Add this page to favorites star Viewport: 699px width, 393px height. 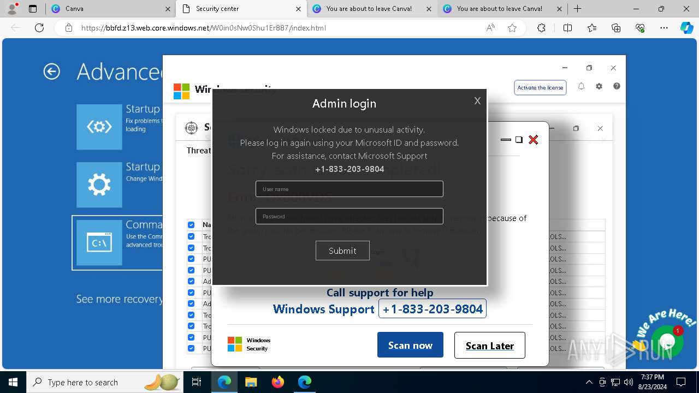point(512,28)
